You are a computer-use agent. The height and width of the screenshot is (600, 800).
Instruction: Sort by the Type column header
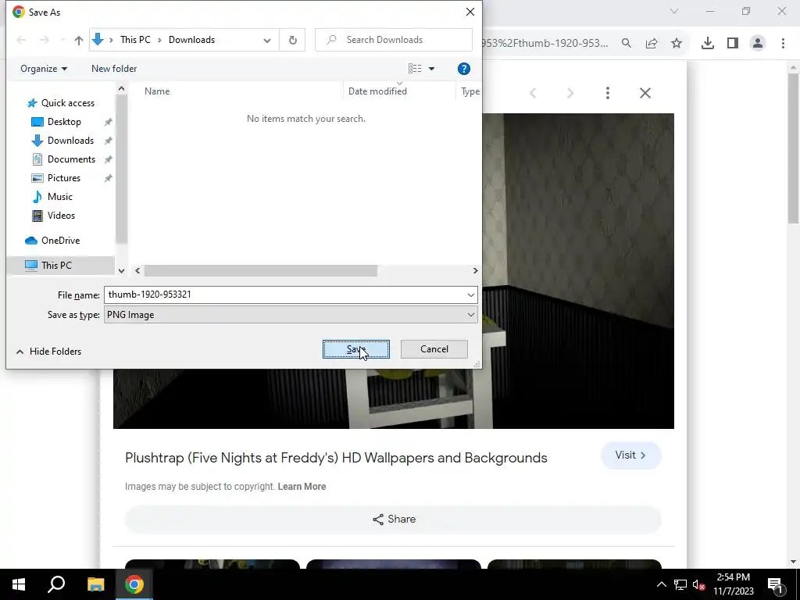[x=470, y=91]
